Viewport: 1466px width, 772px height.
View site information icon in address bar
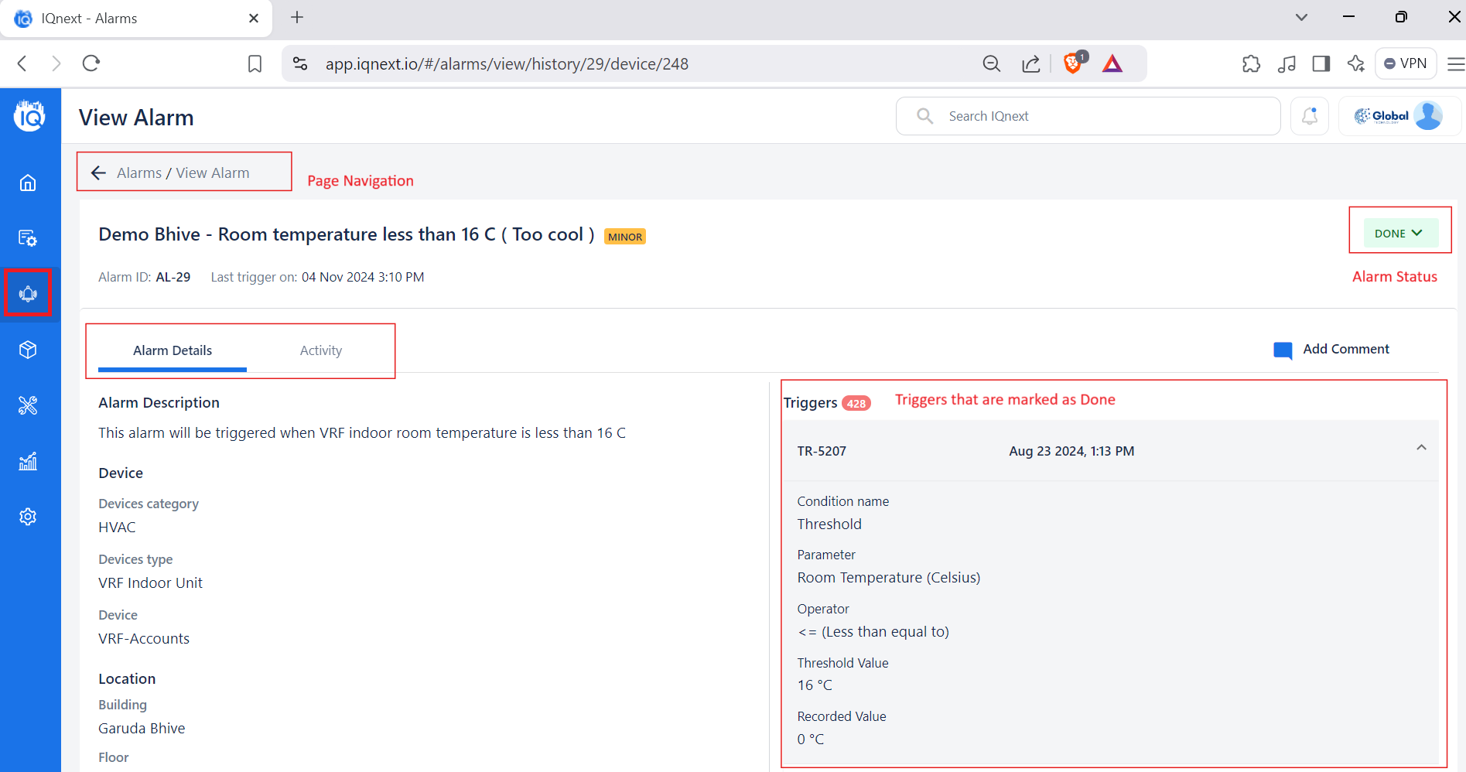click(x=300, y=63)
